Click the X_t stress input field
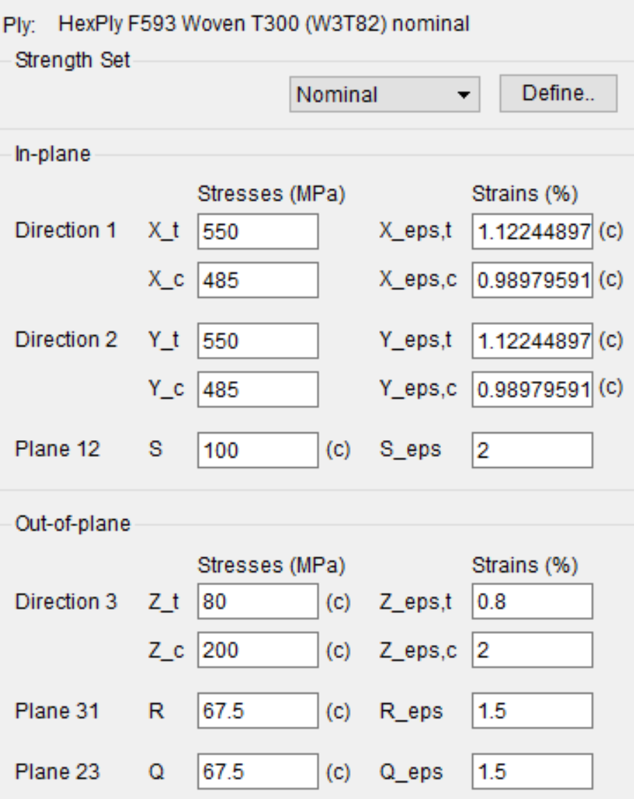Screen dimensions: 634x799 point(258,232)
